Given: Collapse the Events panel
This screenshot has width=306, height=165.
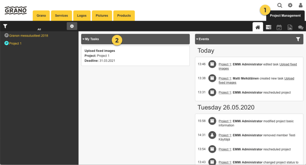Looking at the screenshot, I should coord(197,39).
